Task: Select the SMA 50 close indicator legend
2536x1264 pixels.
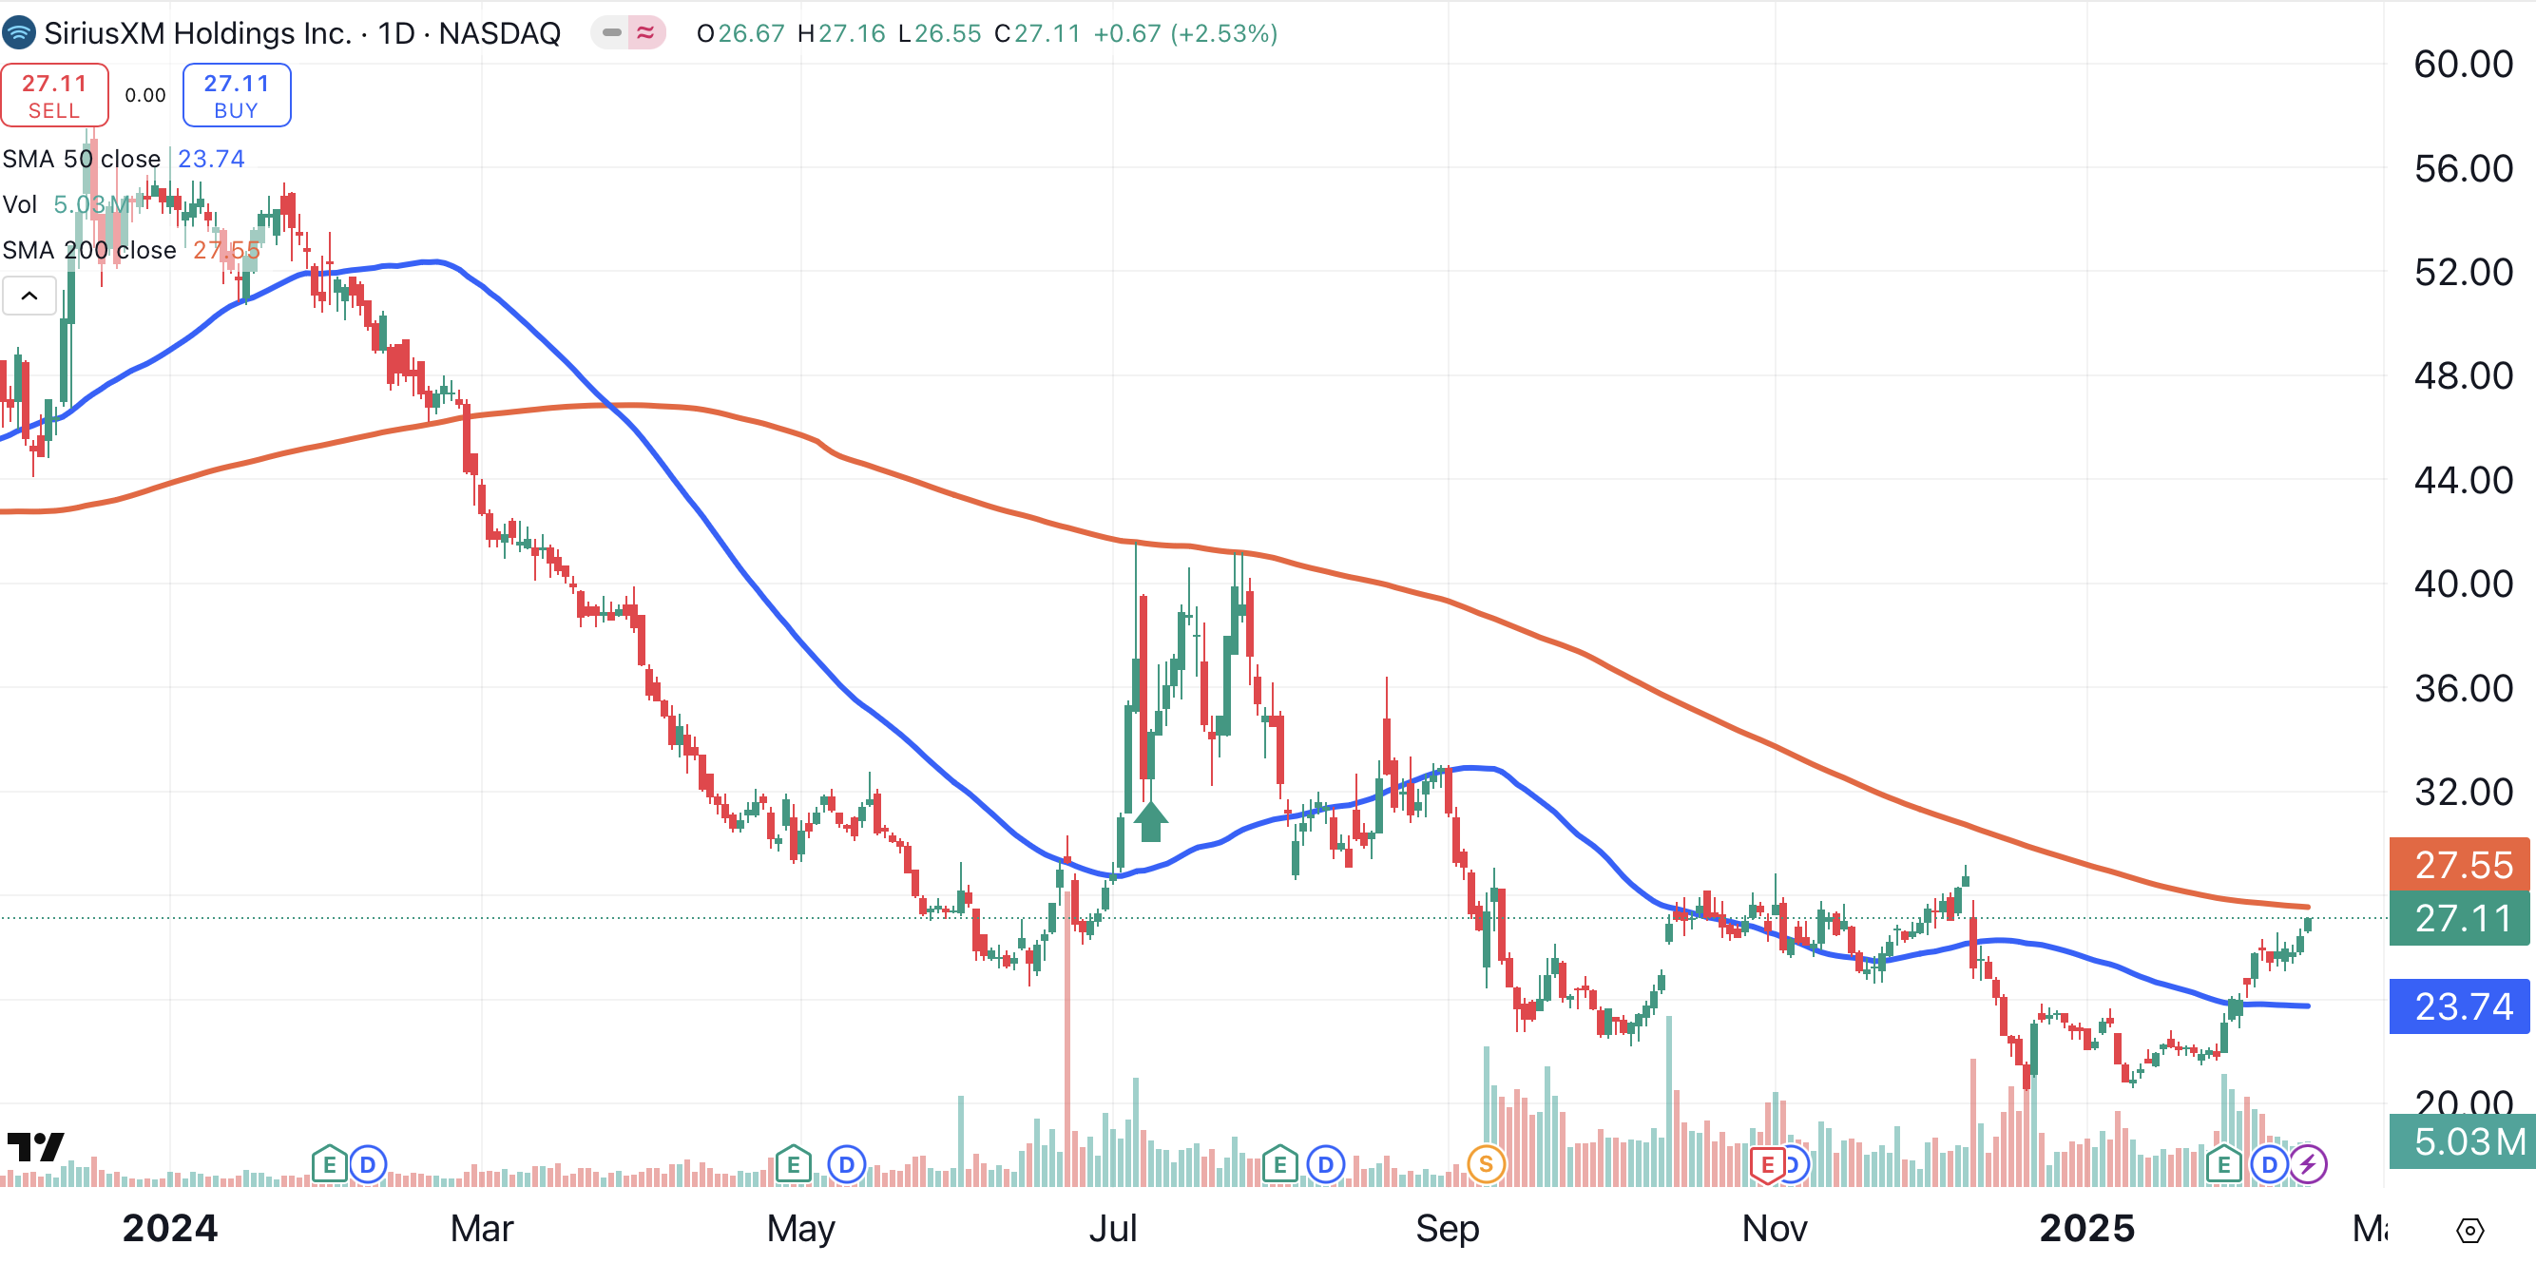Action: [82, 159]
